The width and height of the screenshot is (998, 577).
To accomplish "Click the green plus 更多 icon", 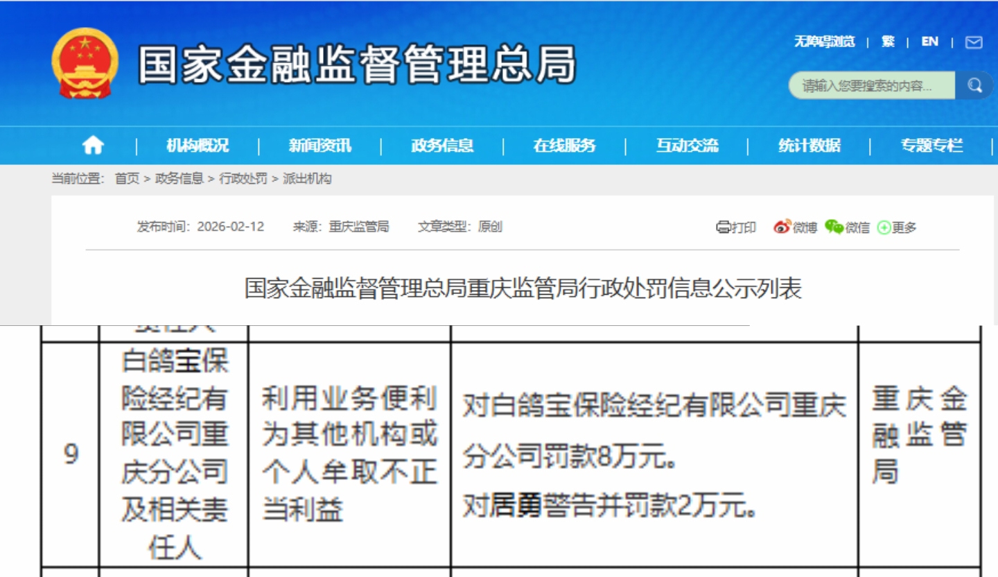I will [884, 227].
